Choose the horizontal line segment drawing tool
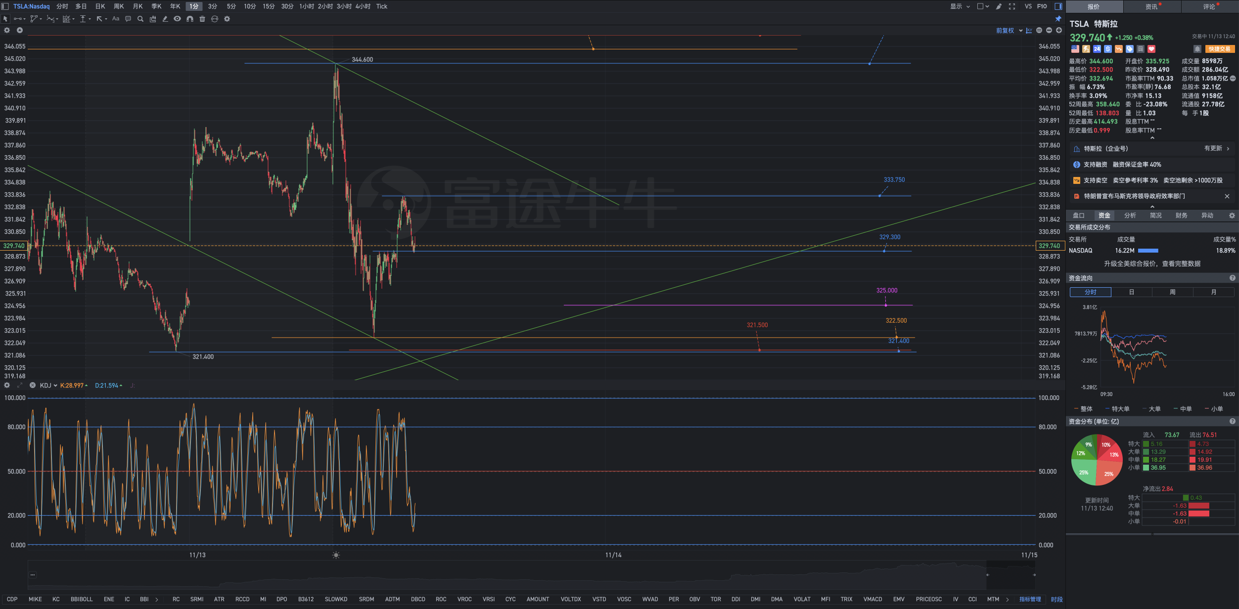The image size is (1239, 609). tap(19, 19)
